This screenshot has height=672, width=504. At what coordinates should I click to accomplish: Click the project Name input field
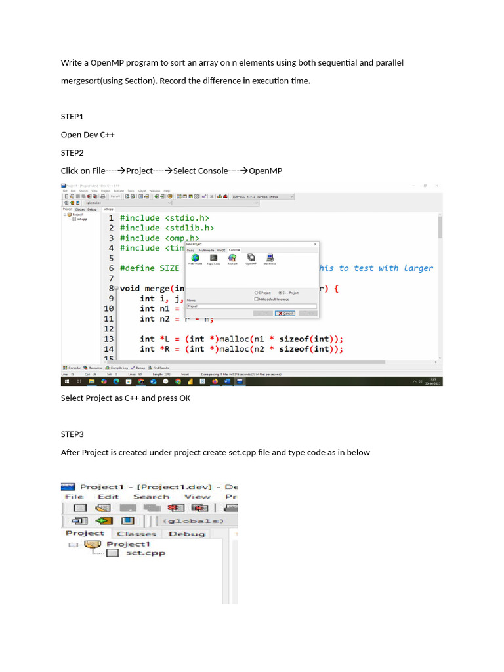pos(251,306)
